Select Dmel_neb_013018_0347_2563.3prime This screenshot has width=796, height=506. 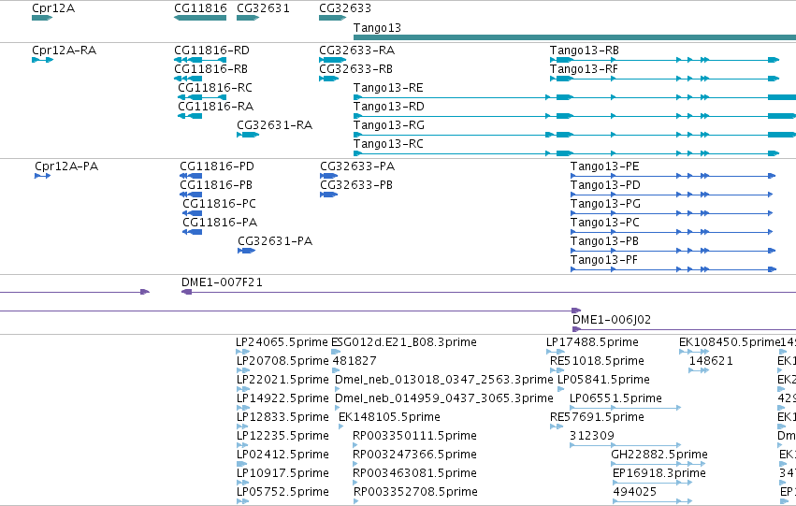(443, 380)
